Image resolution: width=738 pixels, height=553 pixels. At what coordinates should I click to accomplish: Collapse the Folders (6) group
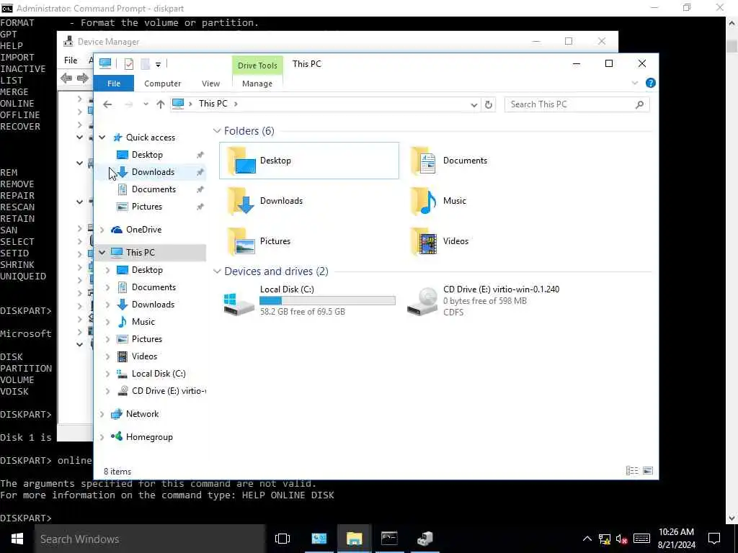pos(217,131)
